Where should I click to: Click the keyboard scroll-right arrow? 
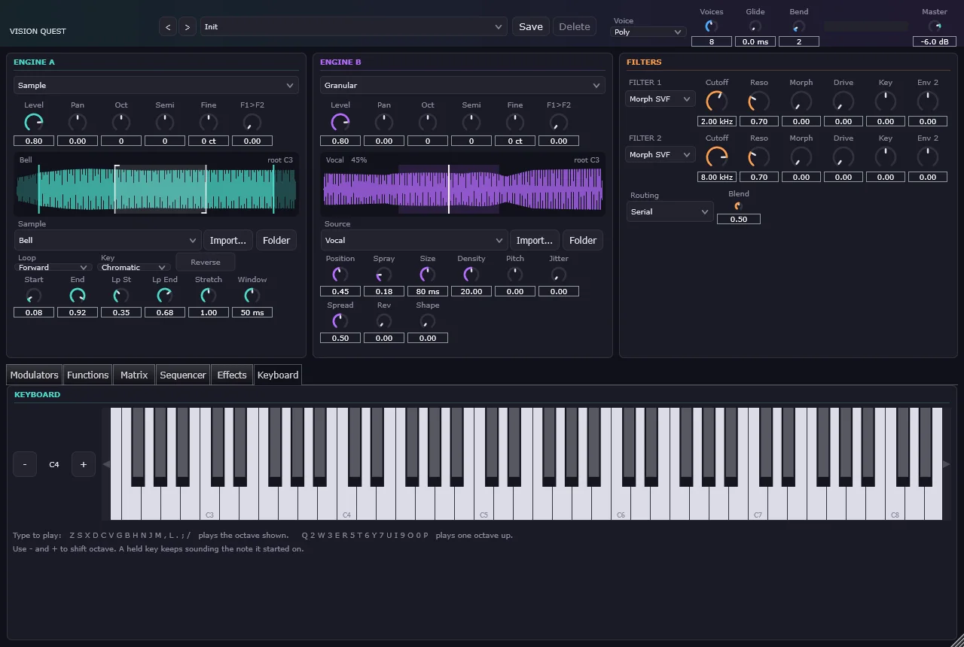pyautogui.click(x=947, y=464)
